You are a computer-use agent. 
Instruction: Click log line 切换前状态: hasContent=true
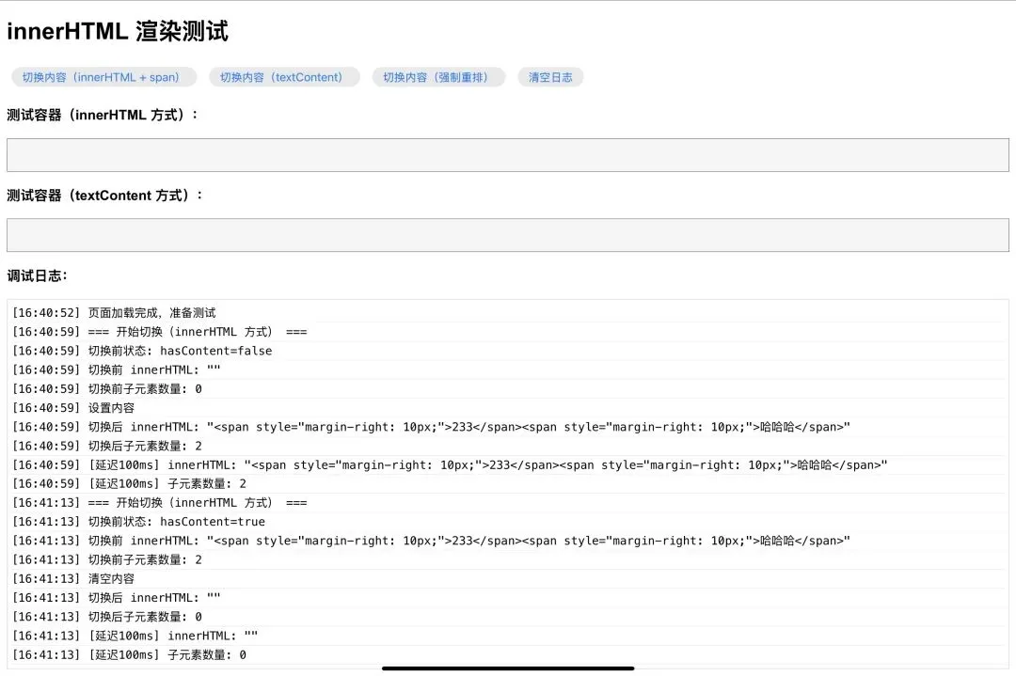tap(508, 522)
